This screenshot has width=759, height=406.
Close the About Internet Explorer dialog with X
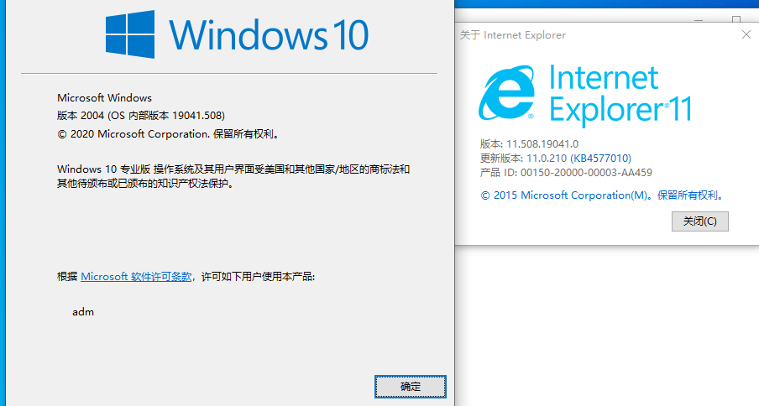pyautogui.click(x=746, y=34)
